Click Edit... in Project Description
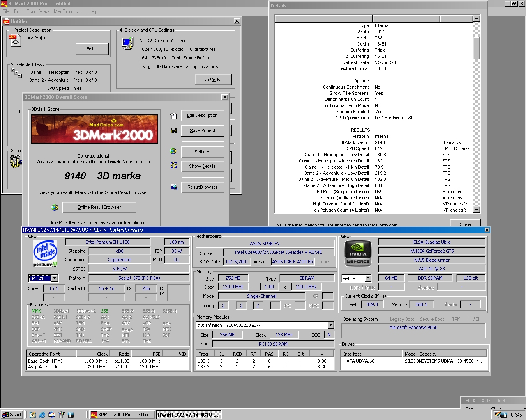The width and height of the screenshot is (526, 420). coord(92,49)
